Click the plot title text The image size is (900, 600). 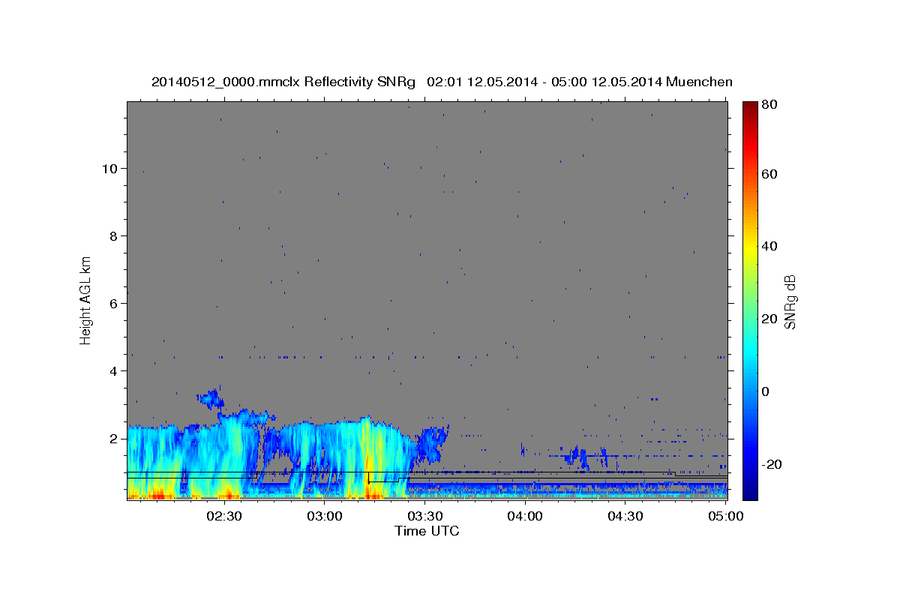click(442, 82)
